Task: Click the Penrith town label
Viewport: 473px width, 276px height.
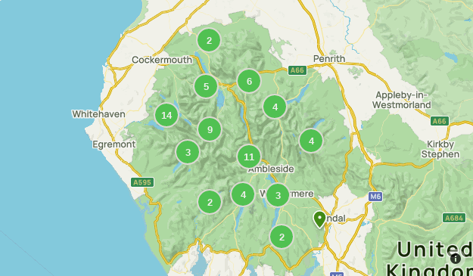Action: pyautogui.click(x=329, y=59)
